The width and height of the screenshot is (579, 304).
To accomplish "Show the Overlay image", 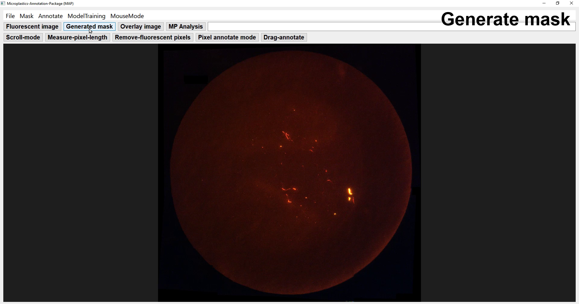I will coord(141,26).
